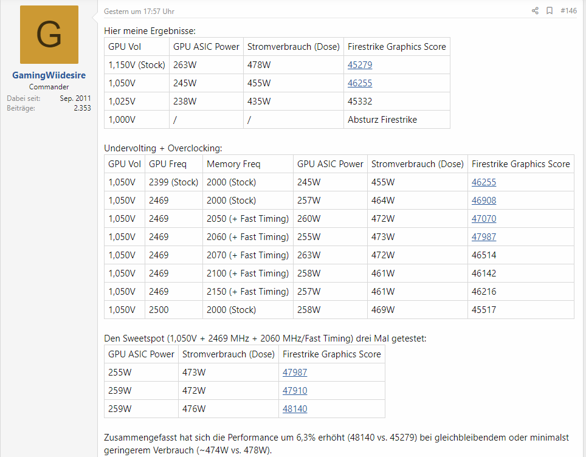This screenshot has height=457, width=586.
Task: Click the 469W Stromverbrauch cell
Action: pyautogui.click(x=418, y=310)
